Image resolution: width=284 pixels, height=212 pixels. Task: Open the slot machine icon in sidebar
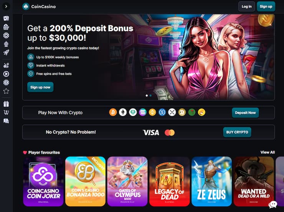(6, 27)
